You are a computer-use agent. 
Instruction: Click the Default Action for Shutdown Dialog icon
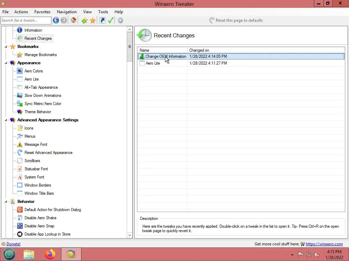click(x=19, y=210)
